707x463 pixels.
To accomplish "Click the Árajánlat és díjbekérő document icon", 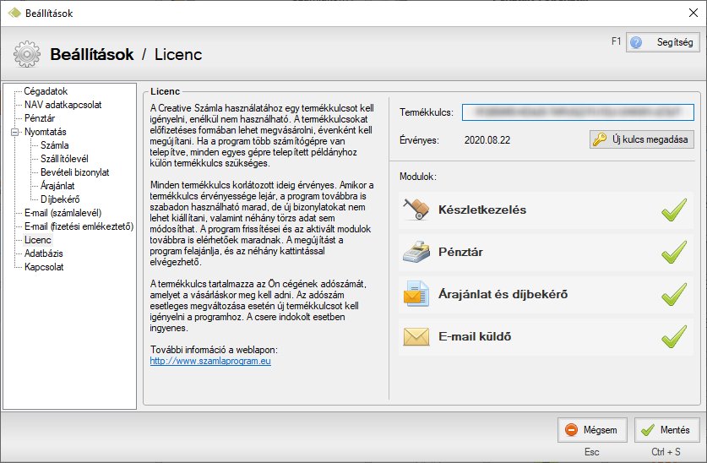I will point(416,294).
